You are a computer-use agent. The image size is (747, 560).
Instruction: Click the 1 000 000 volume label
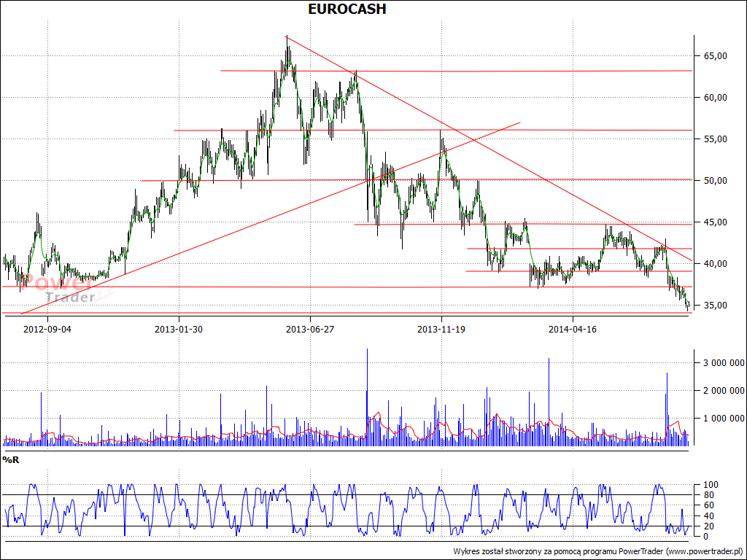(x=724, y=418)
